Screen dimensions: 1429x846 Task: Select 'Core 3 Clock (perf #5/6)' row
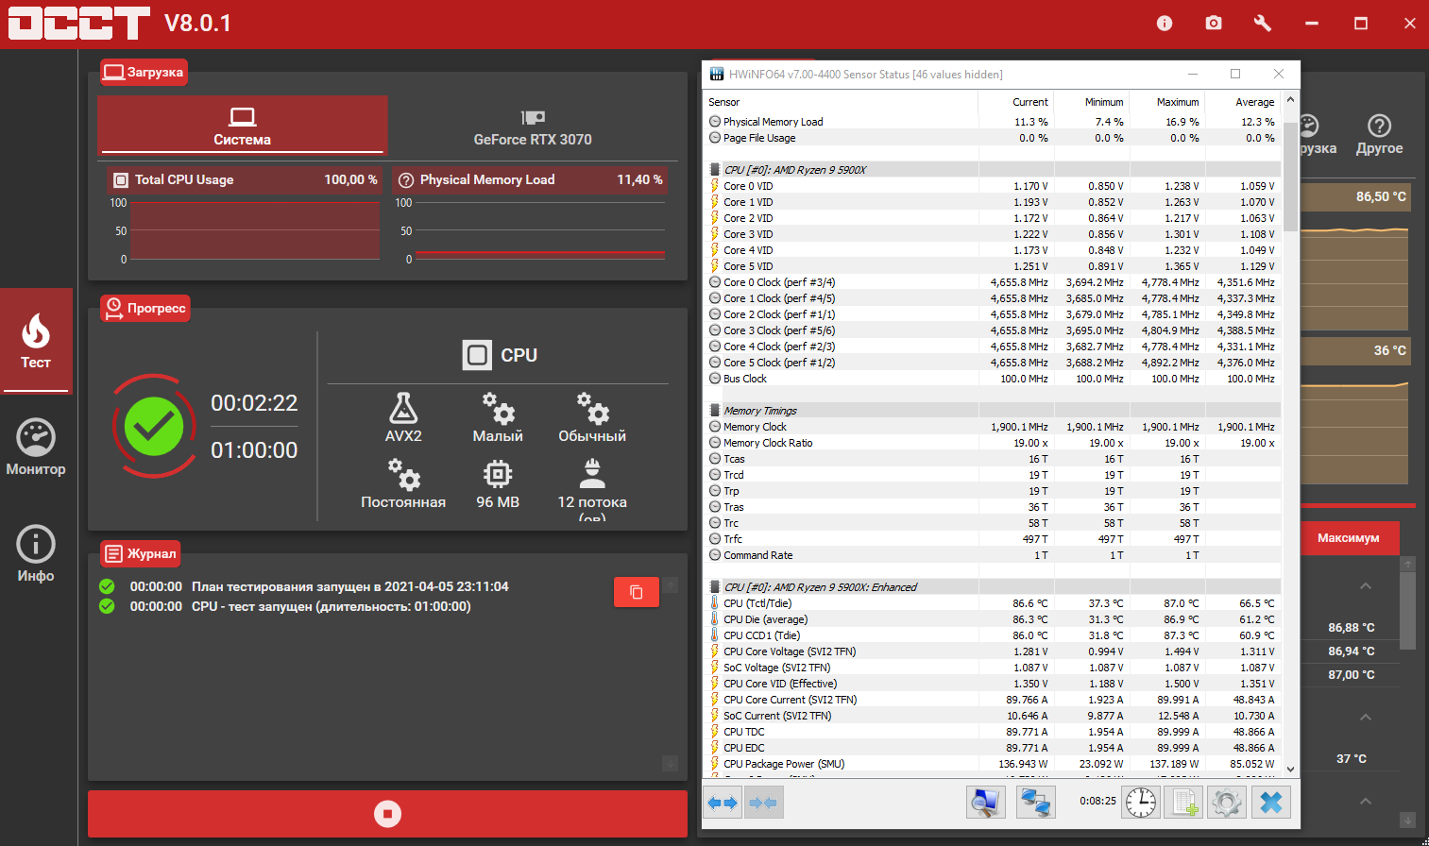click(x=993, y=330)
